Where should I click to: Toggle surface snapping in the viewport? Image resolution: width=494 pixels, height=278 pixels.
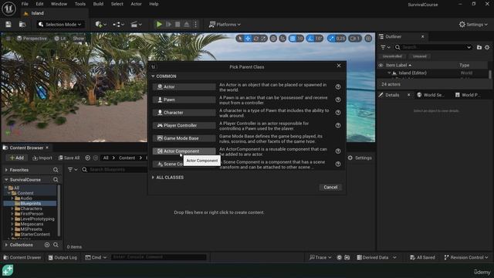[x=283, y=39]
